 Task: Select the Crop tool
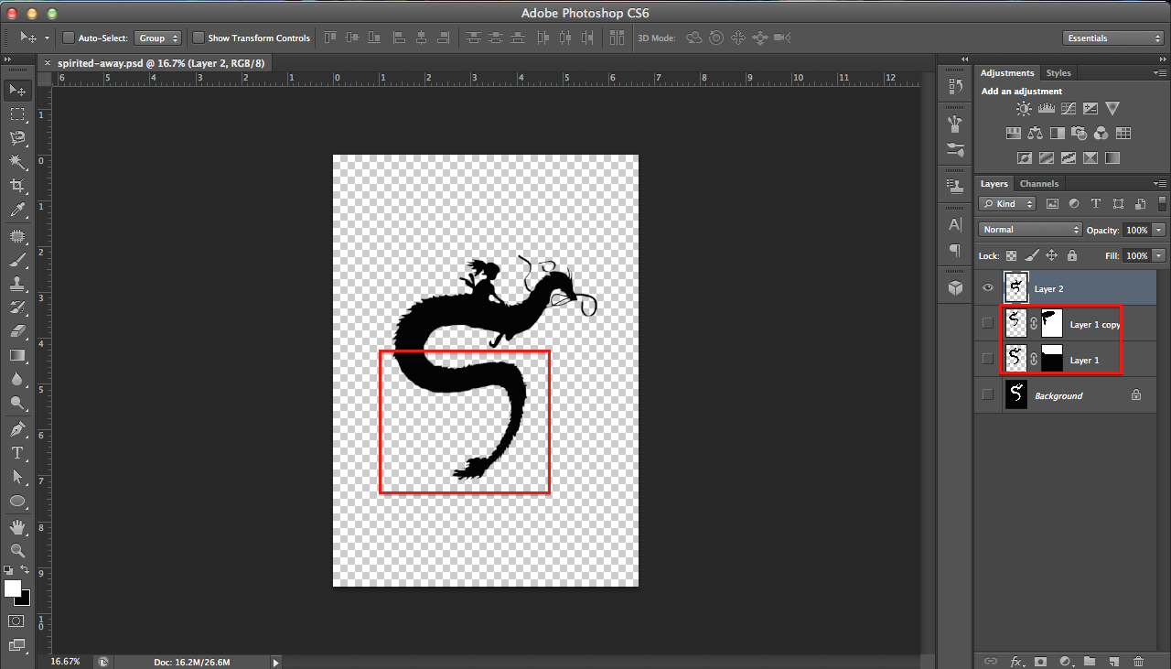pyautogui.click(x=17, y=186)
